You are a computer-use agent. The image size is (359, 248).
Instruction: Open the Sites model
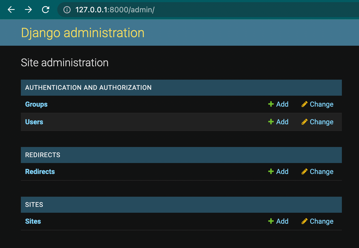(x=33, y=221)
